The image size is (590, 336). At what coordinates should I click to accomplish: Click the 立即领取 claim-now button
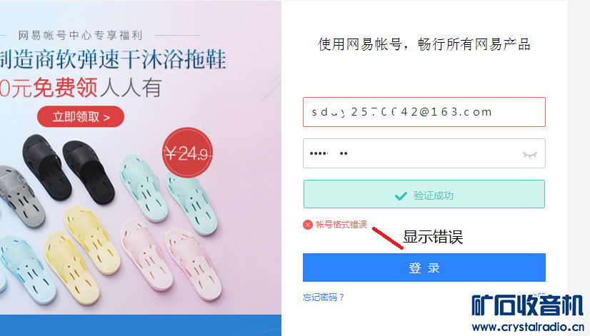point(81,116)
